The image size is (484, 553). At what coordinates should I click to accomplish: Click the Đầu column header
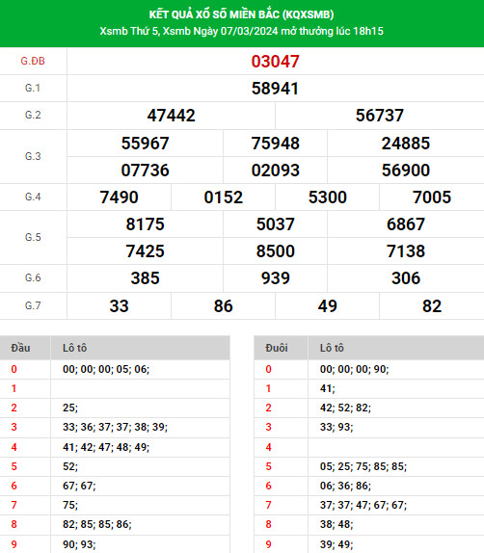pos(20,348)
